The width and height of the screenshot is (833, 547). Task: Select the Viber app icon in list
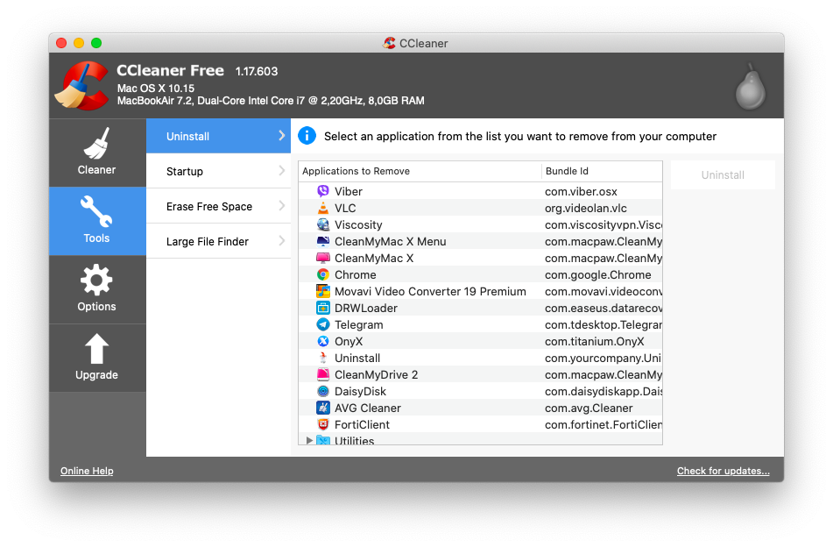click(323, 191)
